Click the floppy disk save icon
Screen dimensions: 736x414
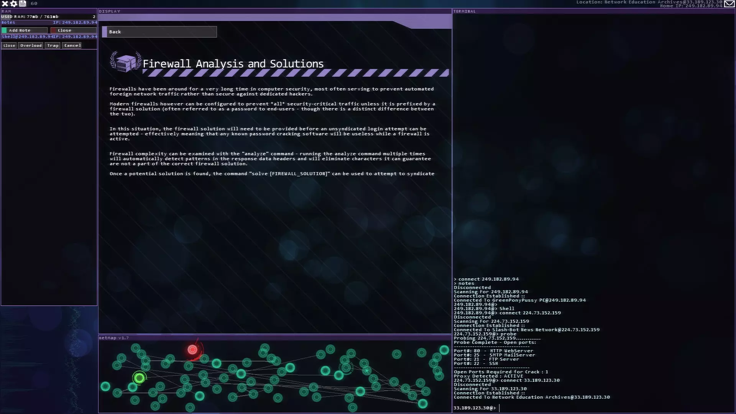pos(23,3)
